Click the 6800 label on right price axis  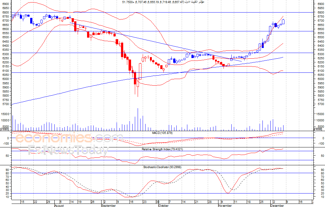(321, 13)
